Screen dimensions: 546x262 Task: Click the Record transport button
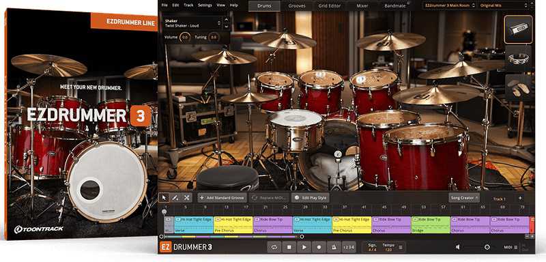click(319, 247)
